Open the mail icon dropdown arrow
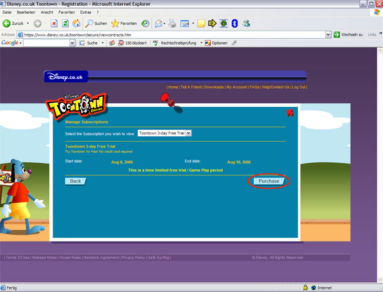This screenshot has width=383, height=292. pyautogui.click(x=164, y=24)
